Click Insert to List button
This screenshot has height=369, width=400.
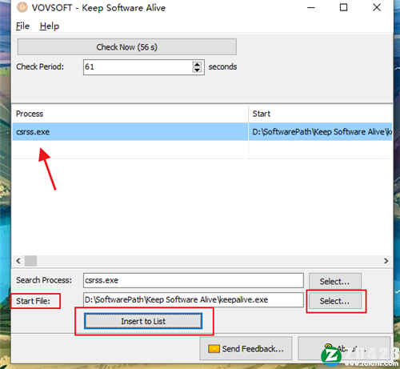[x=143, y=321]
